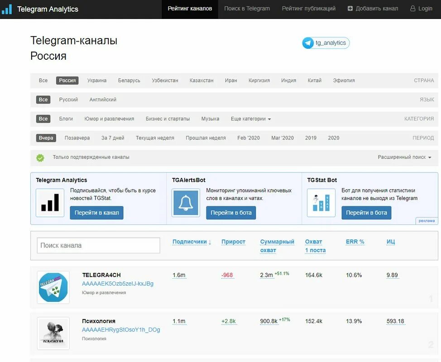Screen dimensions: 441x362
Task: Choose Бизнес и стартапы category
Action: 168,119
